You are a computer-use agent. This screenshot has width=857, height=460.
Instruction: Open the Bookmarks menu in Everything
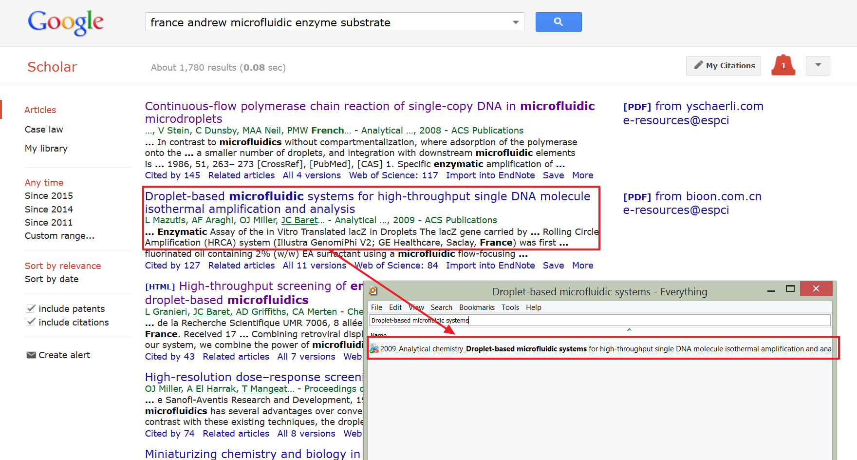pos(477,307)
